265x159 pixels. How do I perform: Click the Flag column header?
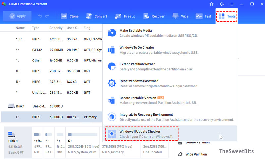point(87,28)
